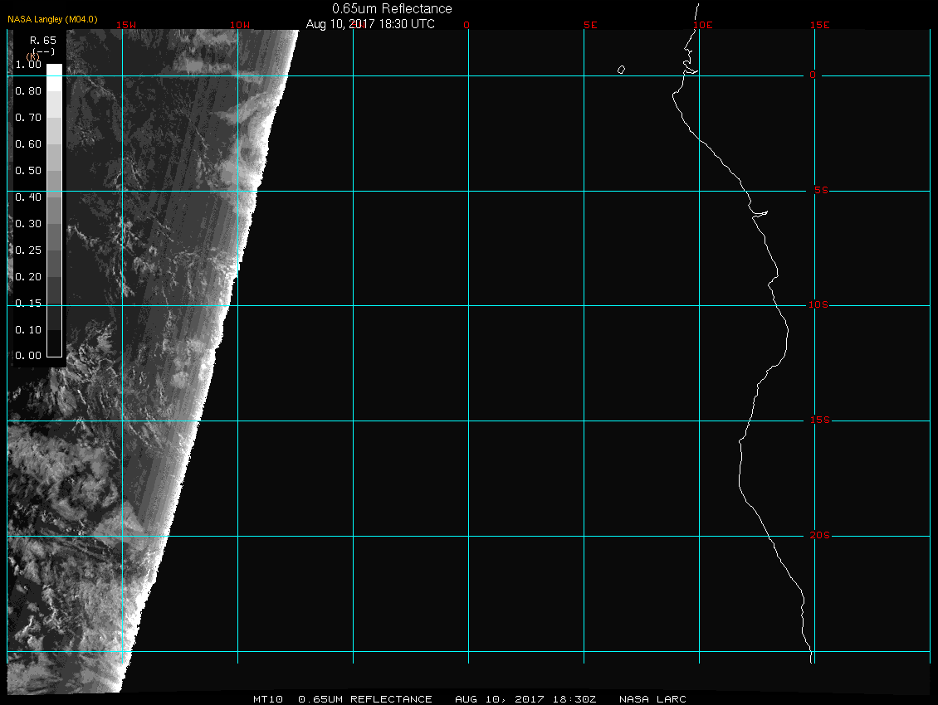Click the white swatch atop the reflectance colorbar

[54, 70]
